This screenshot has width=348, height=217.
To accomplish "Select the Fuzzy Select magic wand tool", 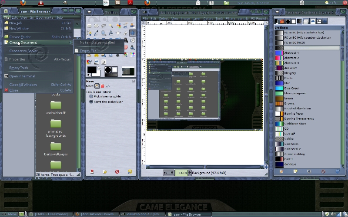I will (111, 26).
